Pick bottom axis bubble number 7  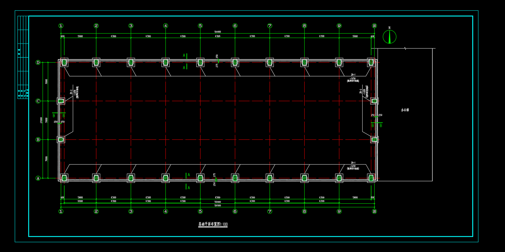(270, 211)
